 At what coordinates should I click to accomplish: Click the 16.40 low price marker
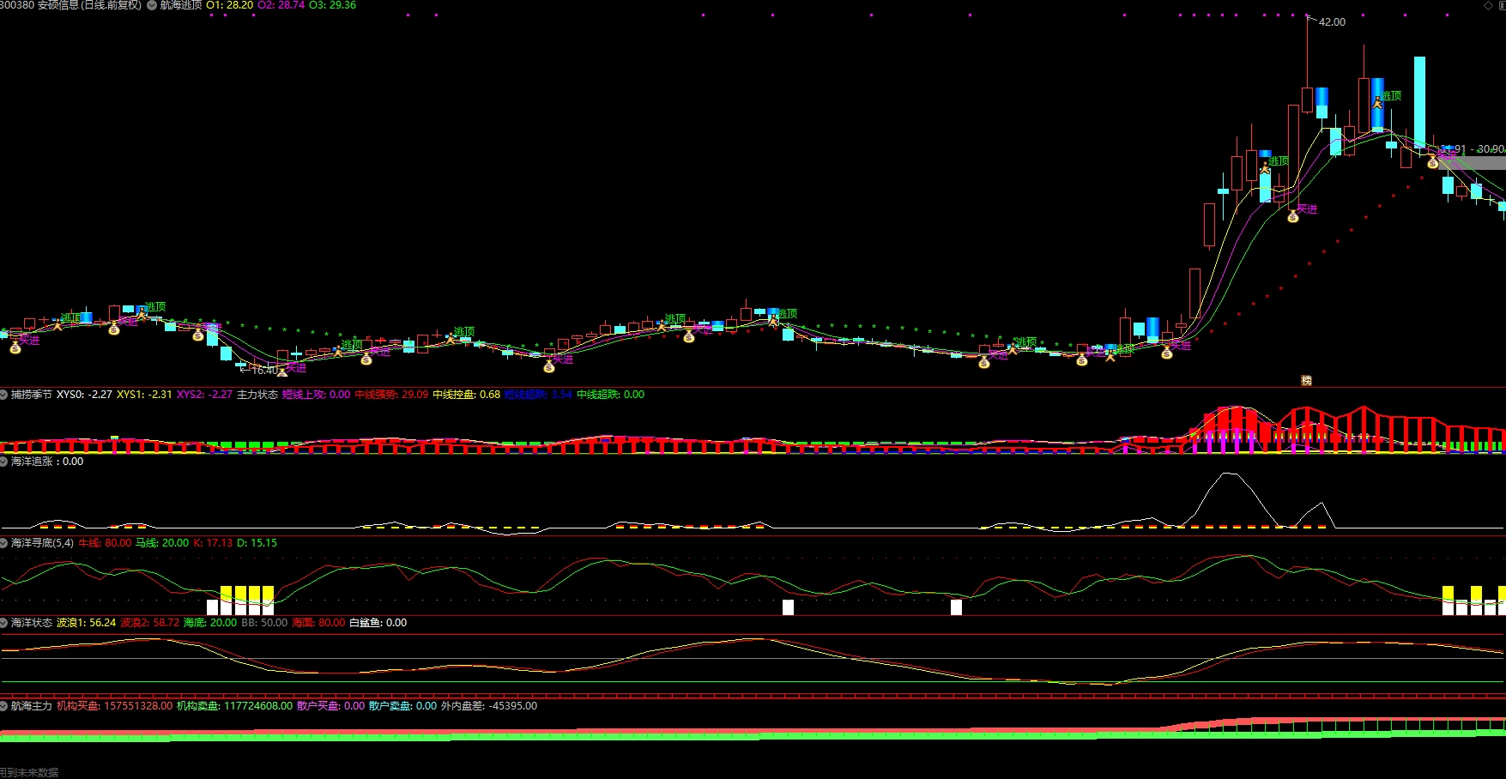263,371
